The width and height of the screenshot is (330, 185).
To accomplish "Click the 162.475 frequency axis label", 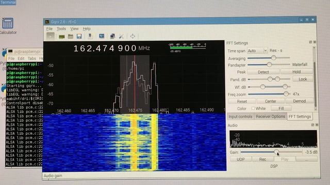I will (x=135, y=110).
